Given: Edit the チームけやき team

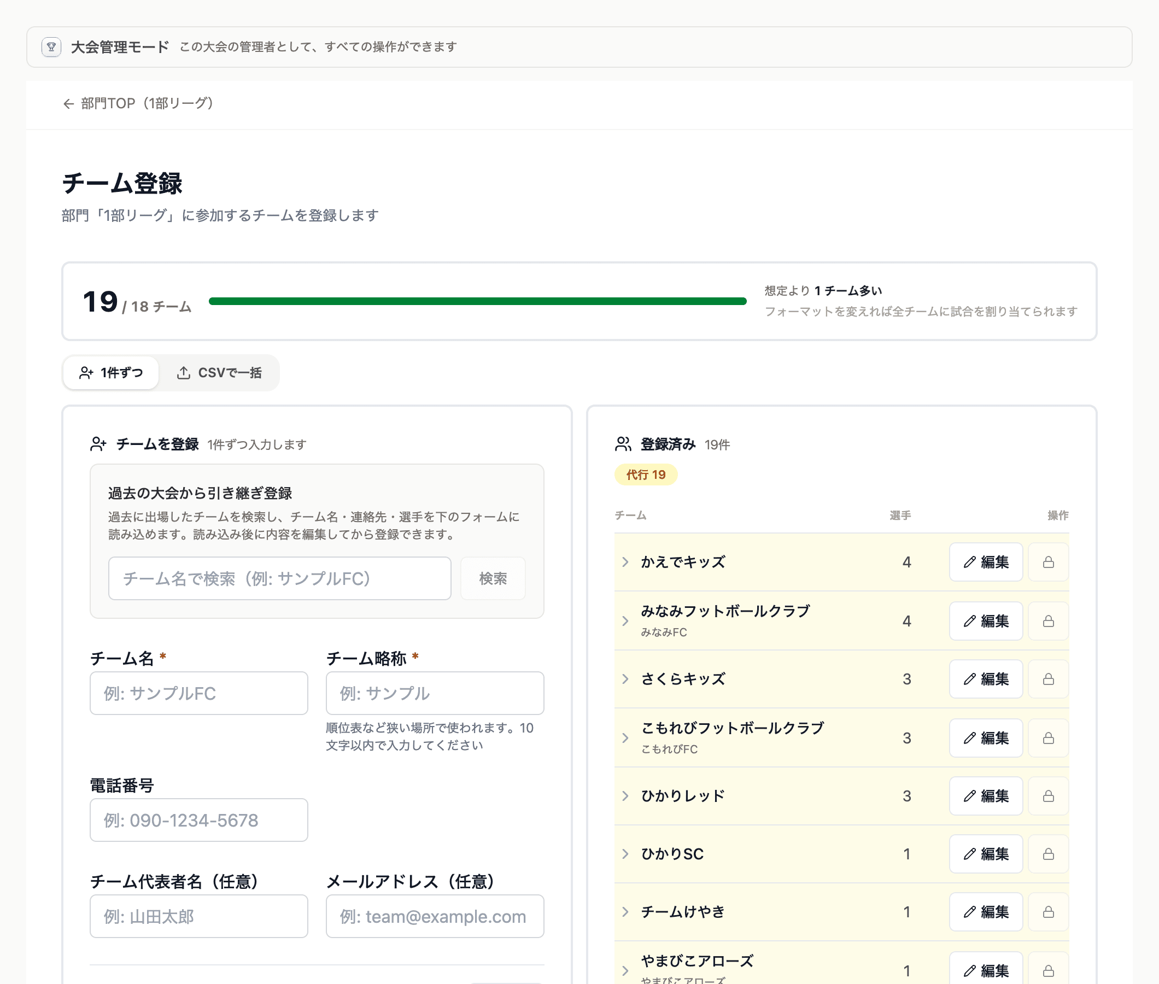Looking at the screenshot, I should [x=986, y=912].
